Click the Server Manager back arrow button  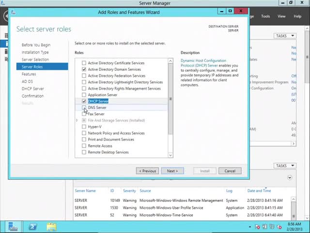(x=6, y=16)
